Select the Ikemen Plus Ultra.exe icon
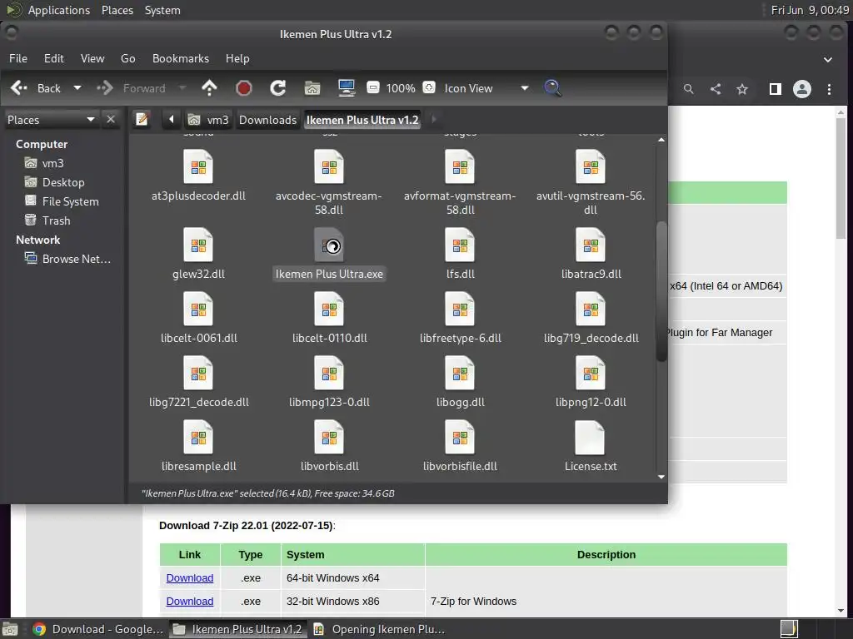This screenshot has width=853, height=639. pyautogui.click(x=329, y=245)
